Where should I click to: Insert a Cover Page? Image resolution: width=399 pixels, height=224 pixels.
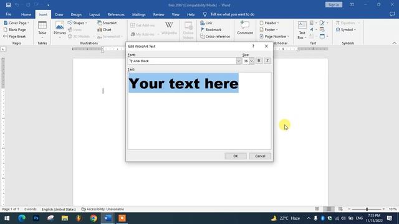(x=17, y=23)
